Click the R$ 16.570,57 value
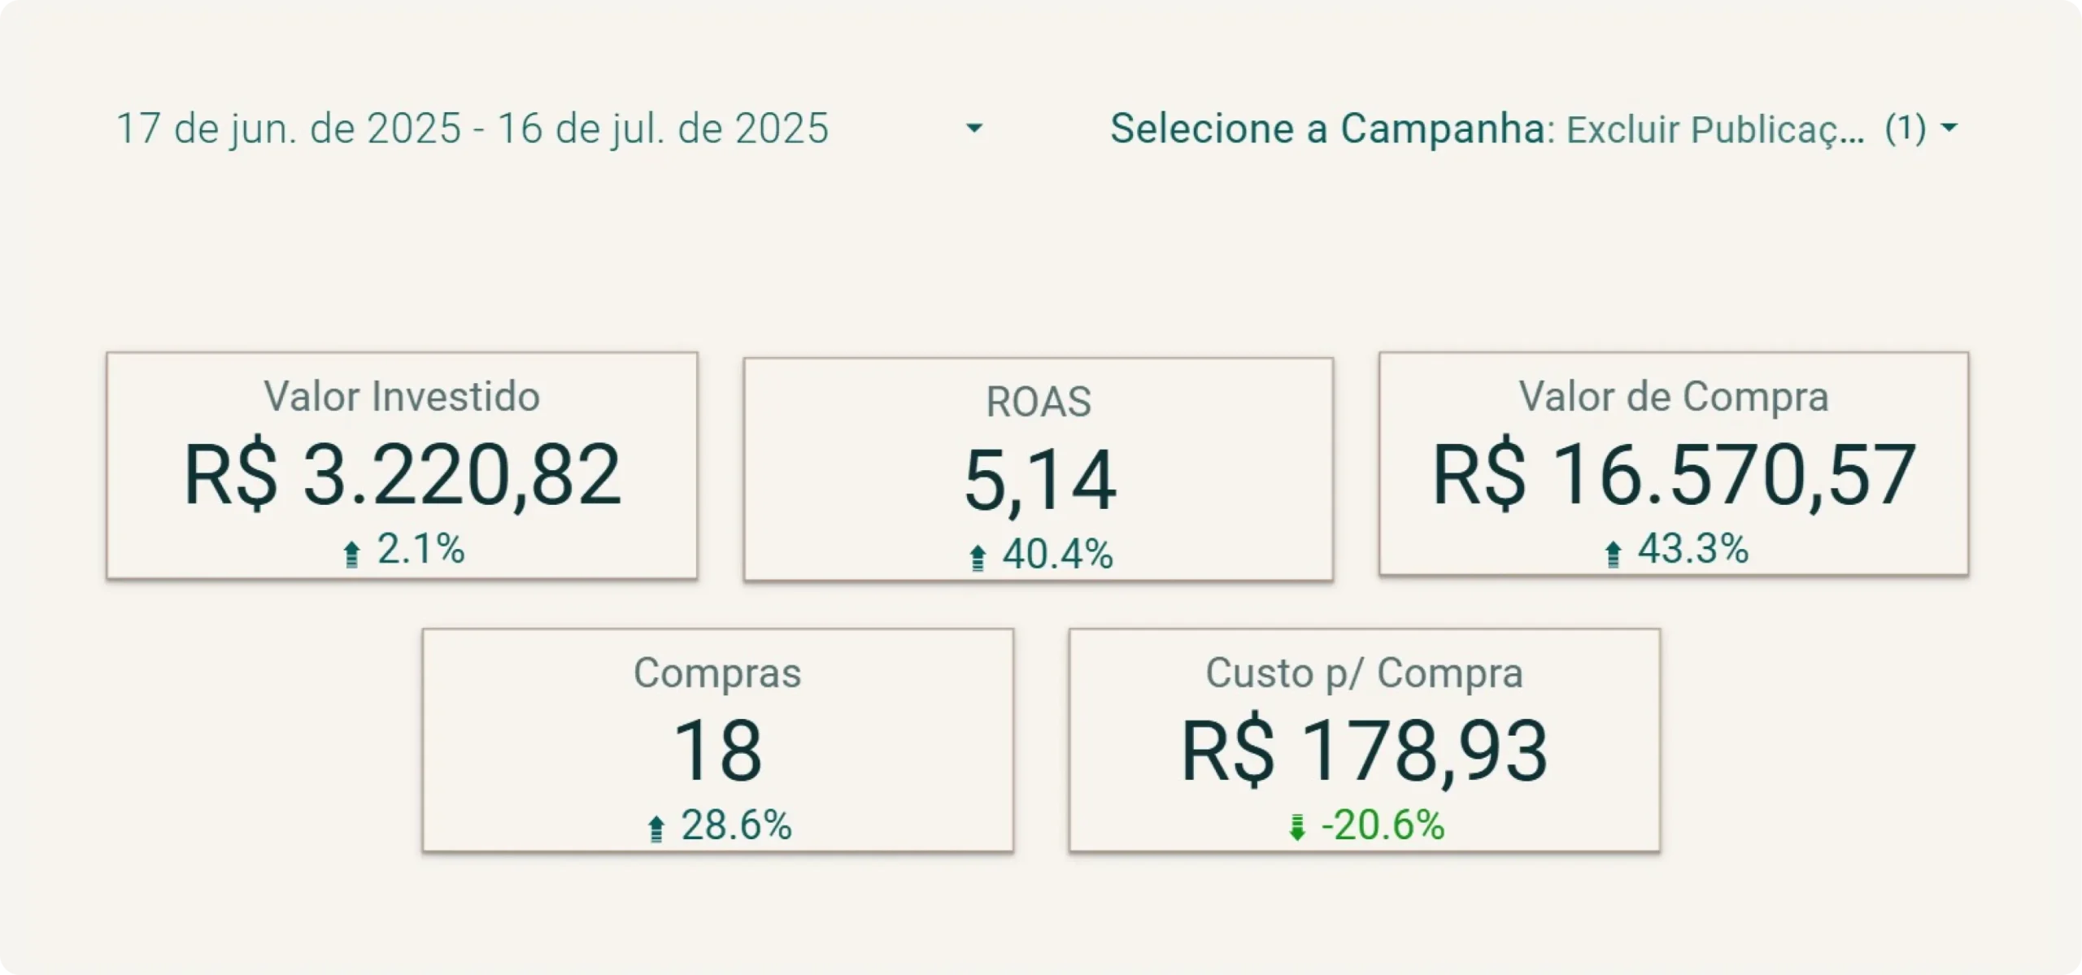This screenshot has width=2082, height=975. coord(1674,475)
